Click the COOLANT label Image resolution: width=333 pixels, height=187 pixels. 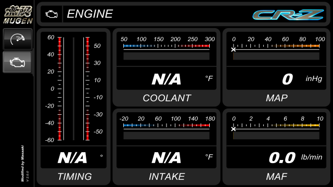tap(167, 98)
